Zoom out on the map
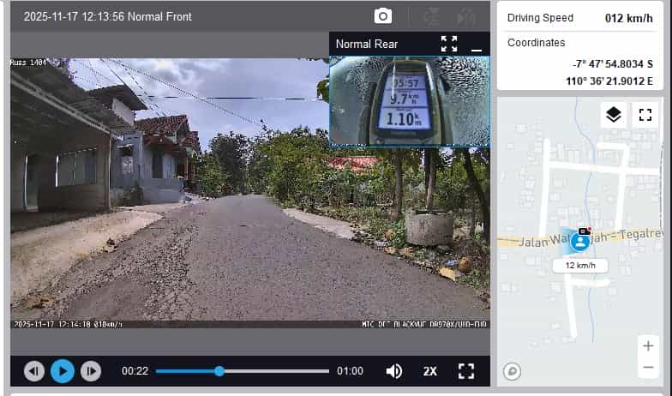The width and height of the screenshot is (672, 396). click(x=648, y=368)
